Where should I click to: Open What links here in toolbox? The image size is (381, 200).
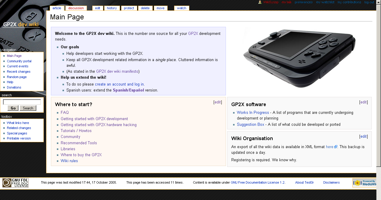pos(18,123)
